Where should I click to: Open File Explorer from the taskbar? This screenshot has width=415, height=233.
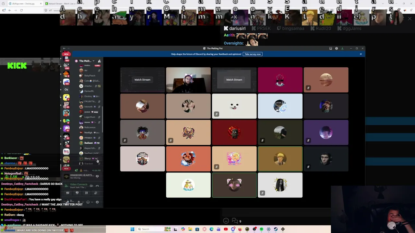click(x=190, y=229)
